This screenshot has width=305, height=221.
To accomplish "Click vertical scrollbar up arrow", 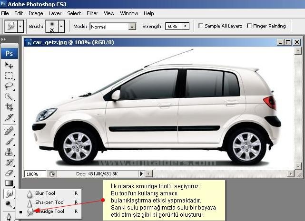I will pos(298,51).
